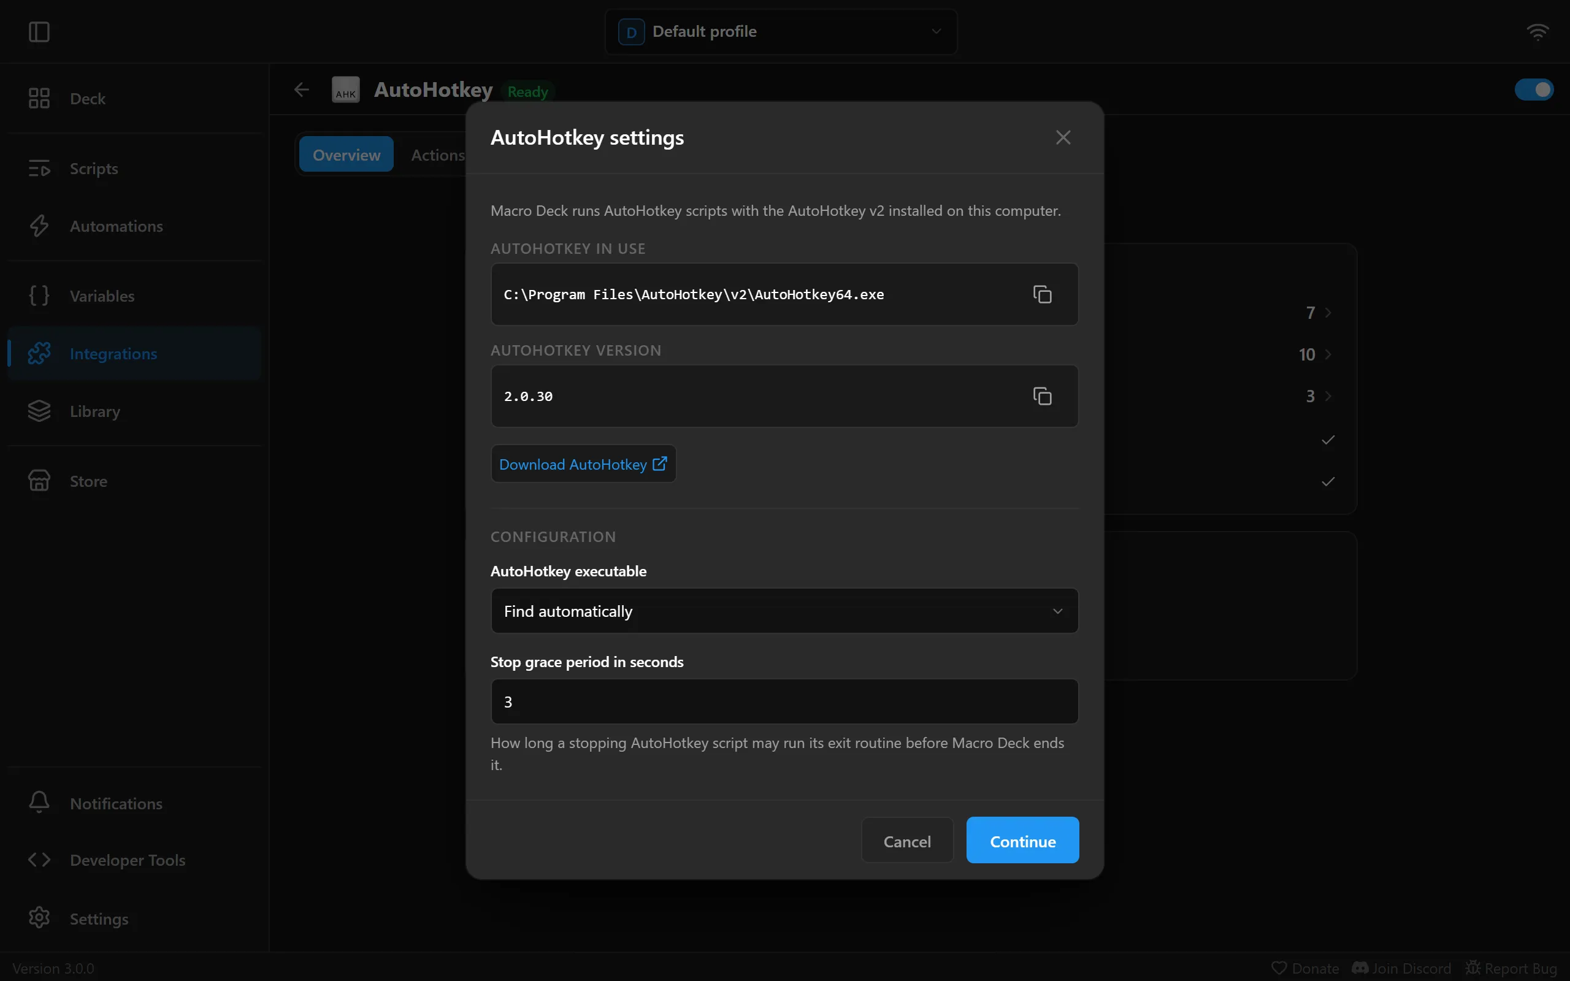Close the AutoHotkey settings dialog

(1063, 137)
